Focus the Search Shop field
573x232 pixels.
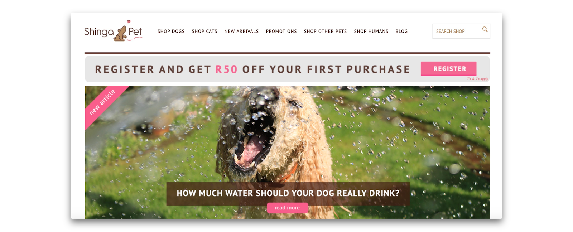tap(461, 31)
